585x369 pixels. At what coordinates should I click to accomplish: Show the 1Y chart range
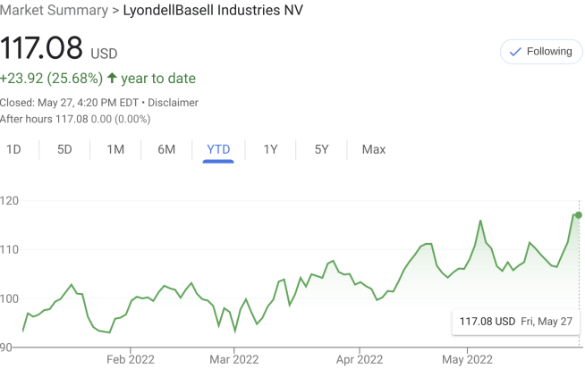pyautogui.click(x=270, y=149)
